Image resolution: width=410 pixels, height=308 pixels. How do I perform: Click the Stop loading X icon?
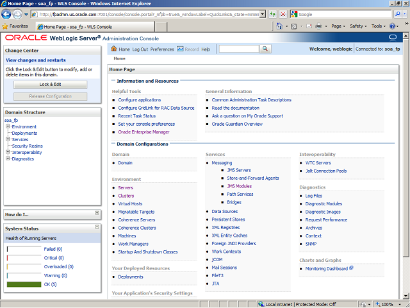284,14
